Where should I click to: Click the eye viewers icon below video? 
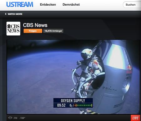click(x=10, y=118)
